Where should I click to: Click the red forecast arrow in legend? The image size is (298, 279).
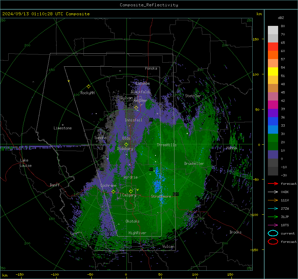[x=273, y=183]
